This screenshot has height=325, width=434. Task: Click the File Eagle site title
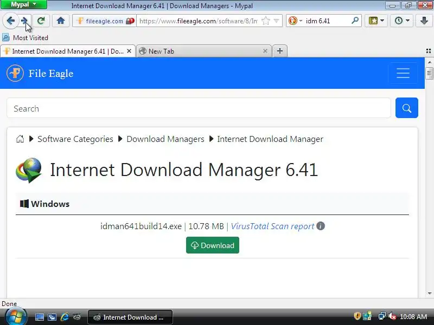(x=51, y=74)
